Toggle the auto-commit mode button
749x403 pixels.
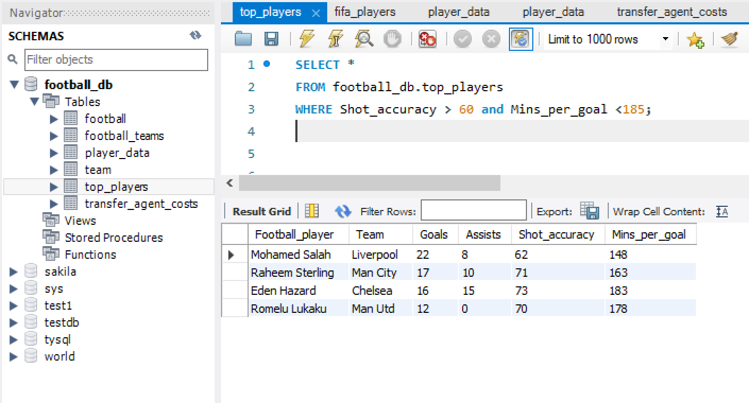click(x=521, y=39)
